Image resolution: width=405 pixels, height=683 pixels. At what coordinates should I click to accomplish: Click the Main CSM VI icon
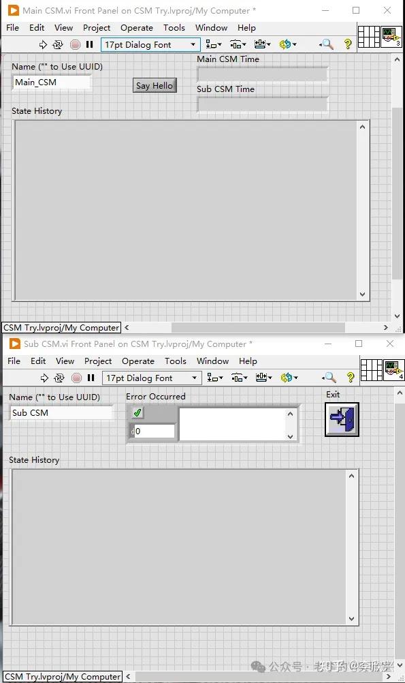pyautogui.click(x=391, y=37)
